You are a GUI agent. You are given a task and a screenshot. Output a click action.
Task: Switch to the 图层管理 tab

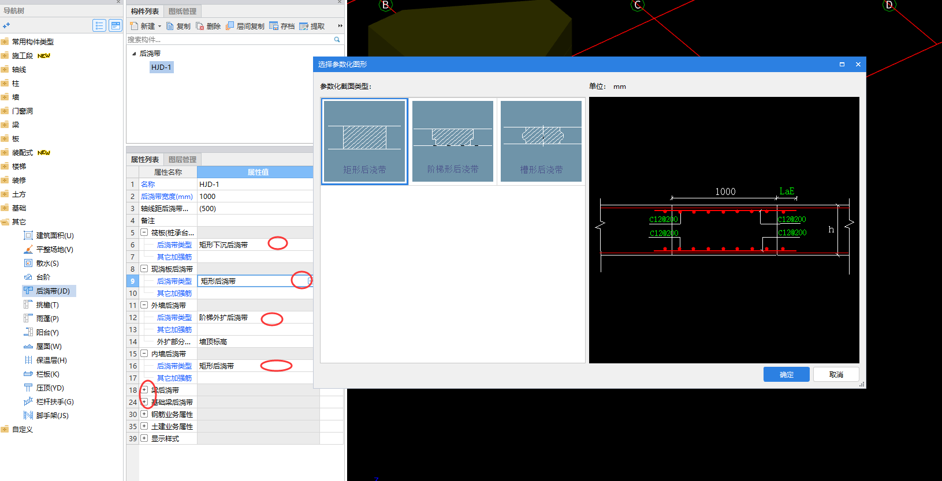pos(183,159)
